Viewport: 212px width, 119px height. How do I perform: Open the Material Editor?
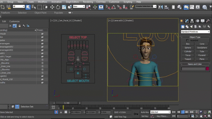pos(205,7)
